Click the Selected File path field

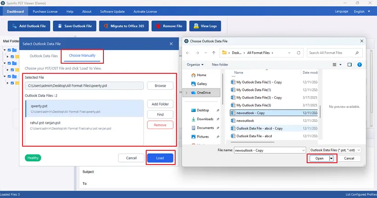(84, 86)
